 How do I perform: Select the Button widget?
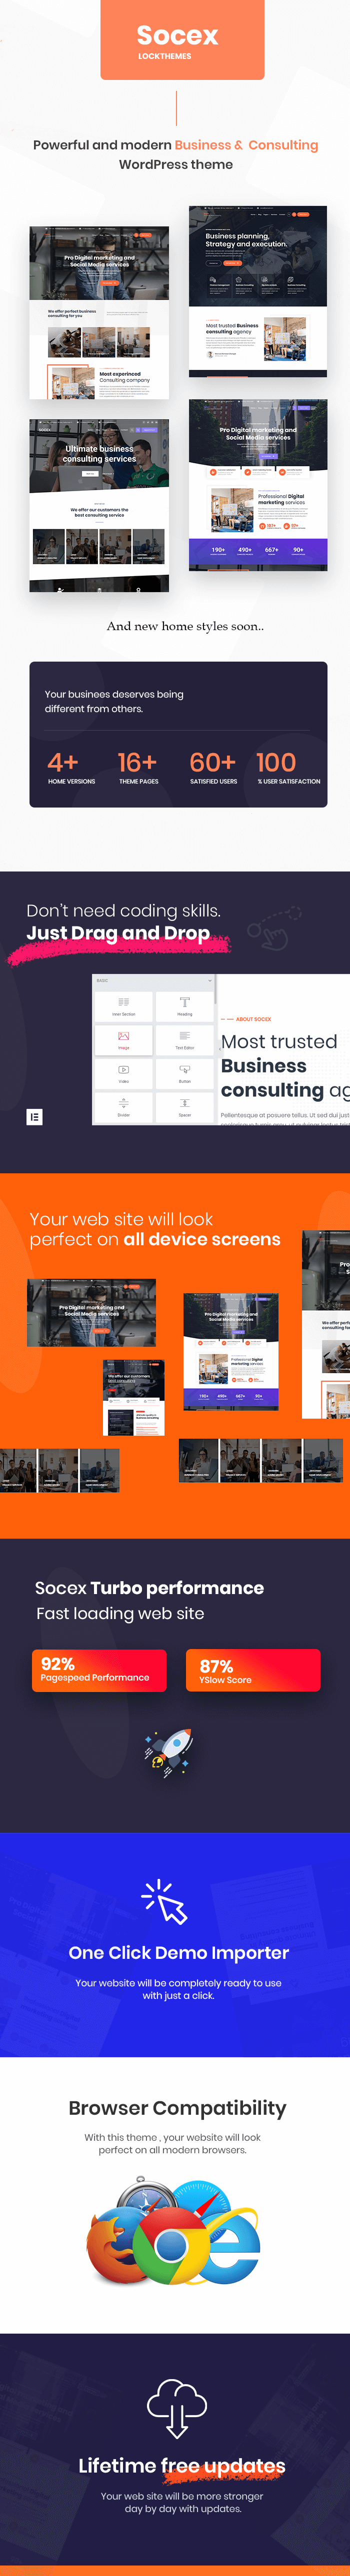(x=184, y=1074)
